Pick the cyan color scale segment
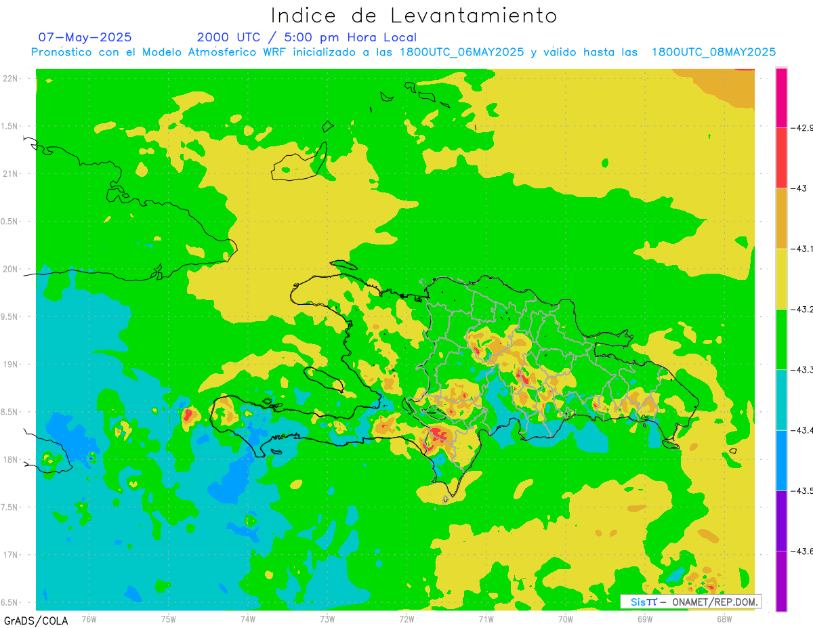Screen dimensions: 813x628 click(781, 400)
